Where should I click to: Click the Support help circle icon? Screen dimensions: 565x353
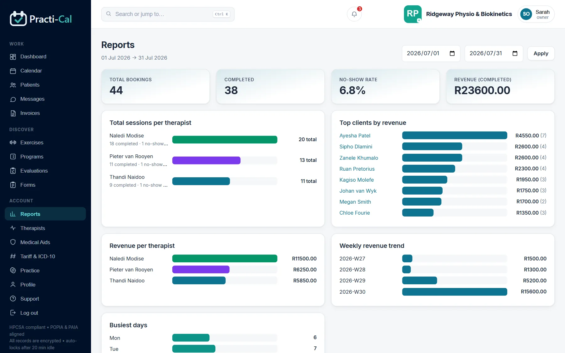[x=13, y=299]
